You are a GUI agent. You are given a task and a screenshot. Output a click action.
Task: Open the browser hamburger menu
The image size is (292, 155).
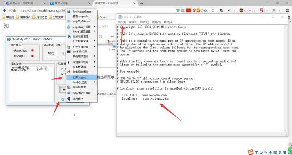point(288,10)
